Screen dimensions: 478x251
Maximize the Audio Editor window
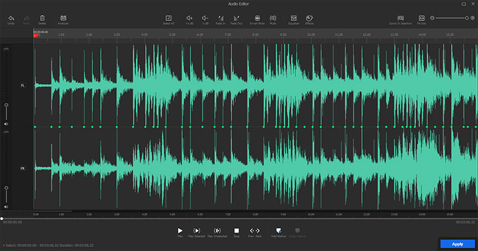[x=463, y=4]
